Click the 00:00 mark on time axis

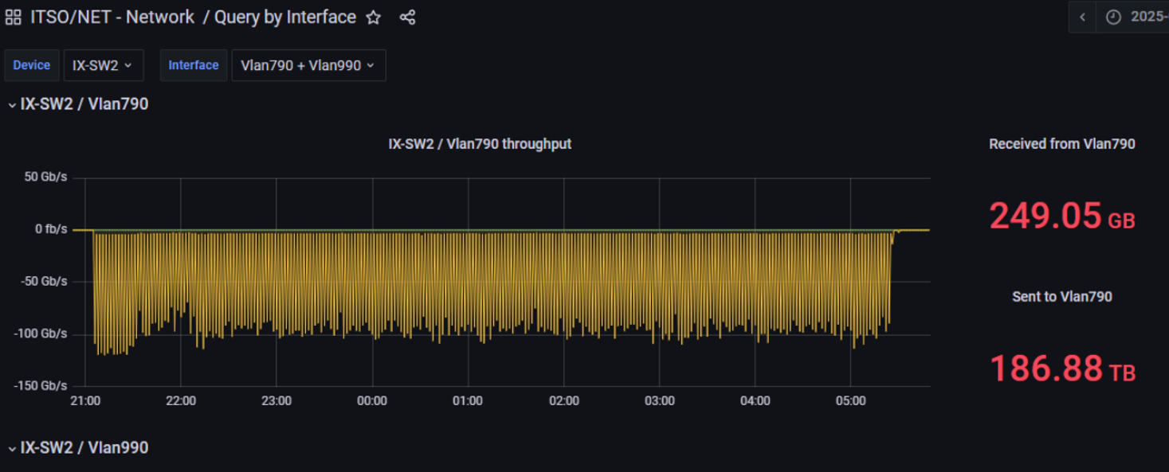click(x=372, y=401)
